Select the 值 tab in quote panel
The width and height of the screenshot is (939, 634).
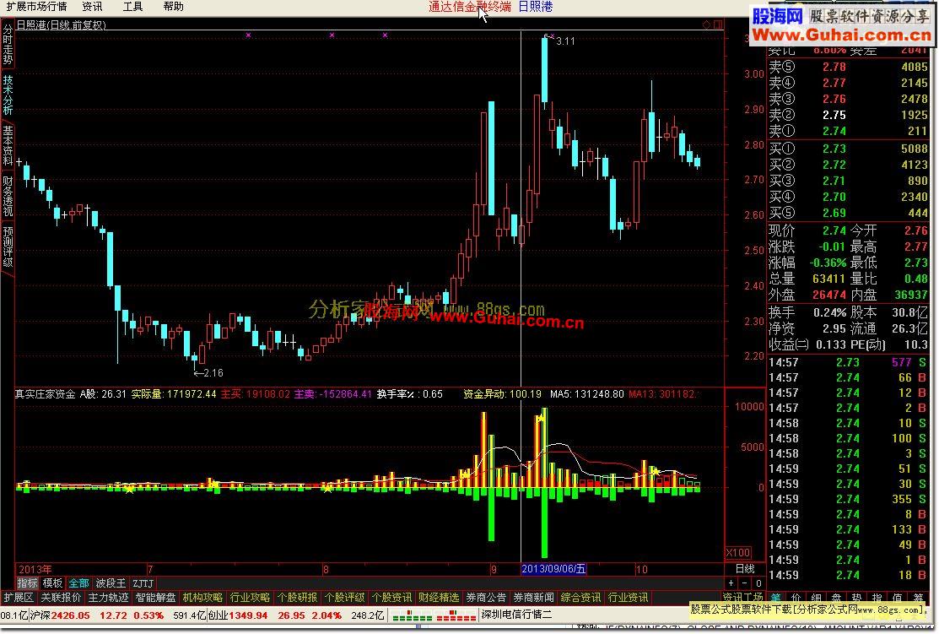coord(898,598)
